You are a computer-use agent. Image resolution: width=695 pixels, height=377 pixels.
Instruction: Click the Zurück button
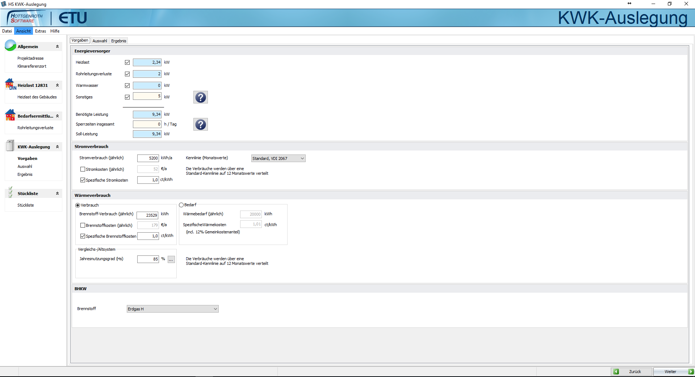[632, 372]
